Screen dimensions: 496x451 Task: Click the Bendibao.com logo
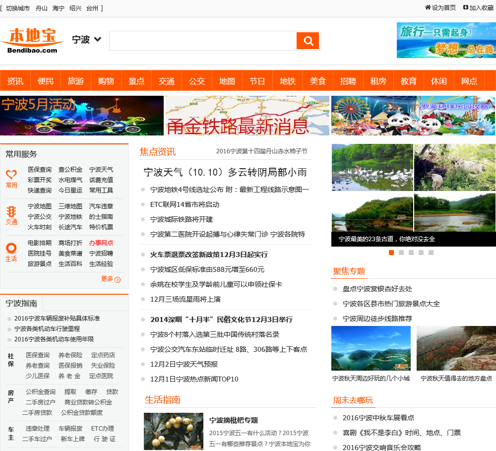coord(32,41)
